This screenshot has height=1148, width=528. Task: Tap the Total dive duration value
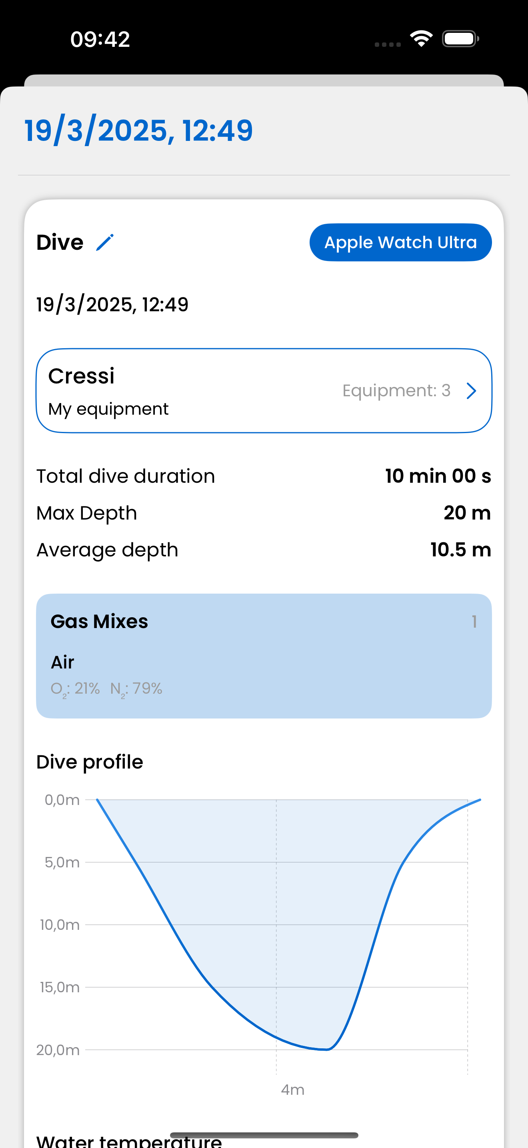point(438,476)
